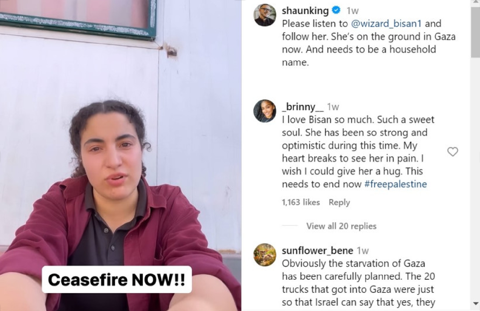Reply to _brinny__'s comment

point(339,202)
